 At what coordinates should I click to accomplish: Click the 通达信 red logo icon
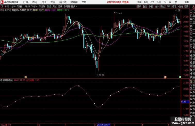coord(2,2)
